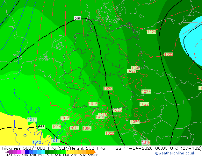Select the 1024 pressure isobar label

(x=152, y=32)
